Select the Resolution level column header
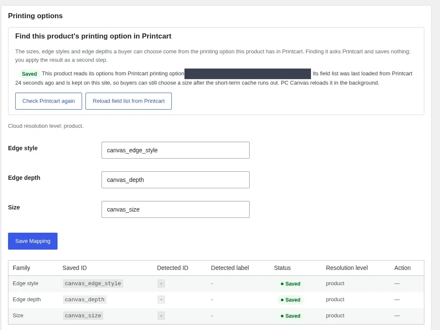Image resolution: width=440 pixels, height=330 pixels. [x=347, y=268]
